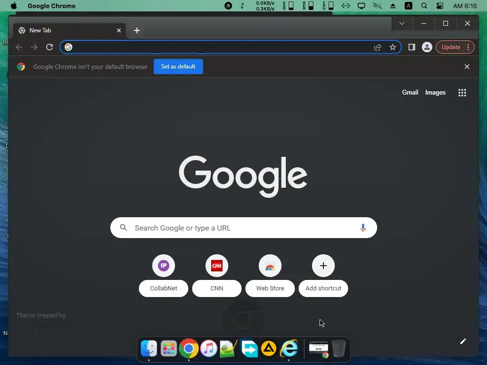Open Chrome from the dock
Viewport: 487px width, 365px height.
[188, 348]
